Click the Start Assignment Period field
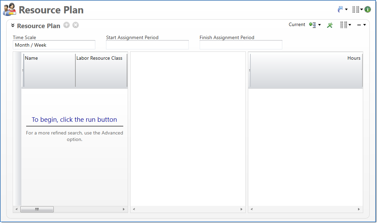 [147, 45]
